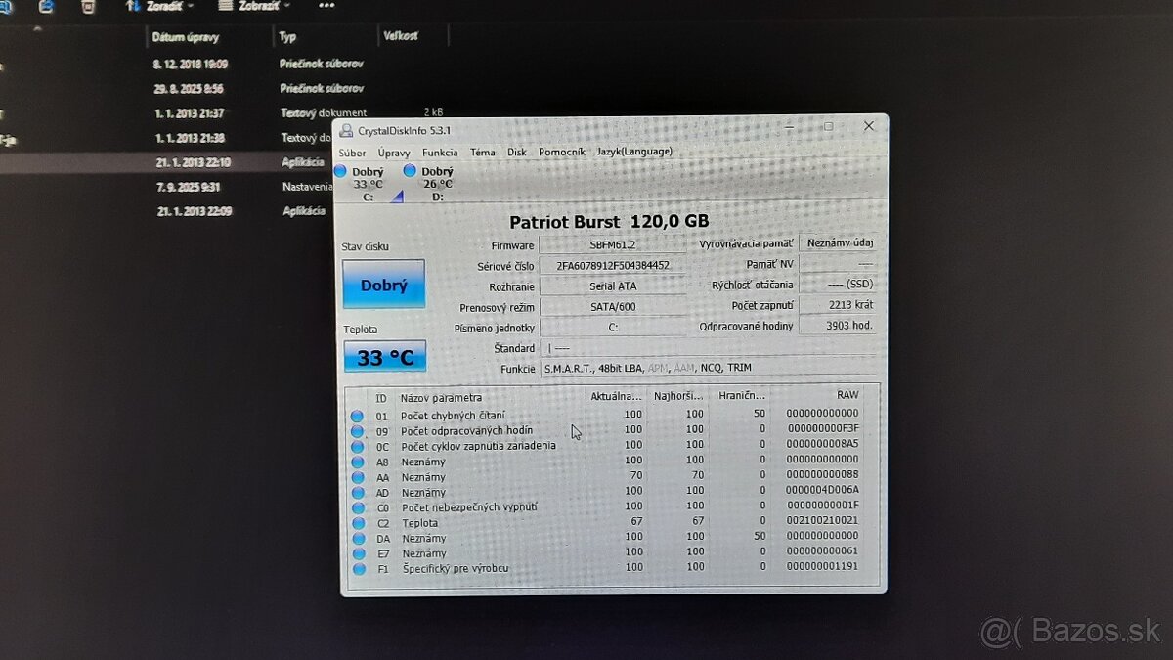
Task: Click the blue dot beside the Teplota SMART row
Action: (x=358, y=522)
